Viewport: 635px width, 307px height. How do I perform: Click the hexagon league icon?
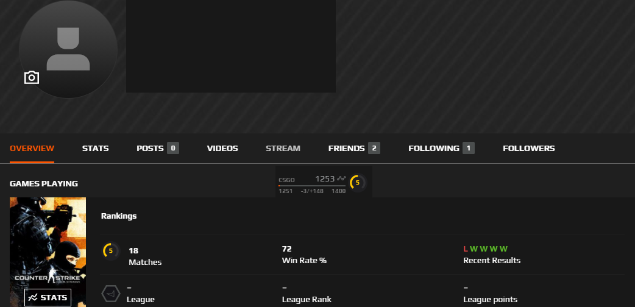coord(110,294)
